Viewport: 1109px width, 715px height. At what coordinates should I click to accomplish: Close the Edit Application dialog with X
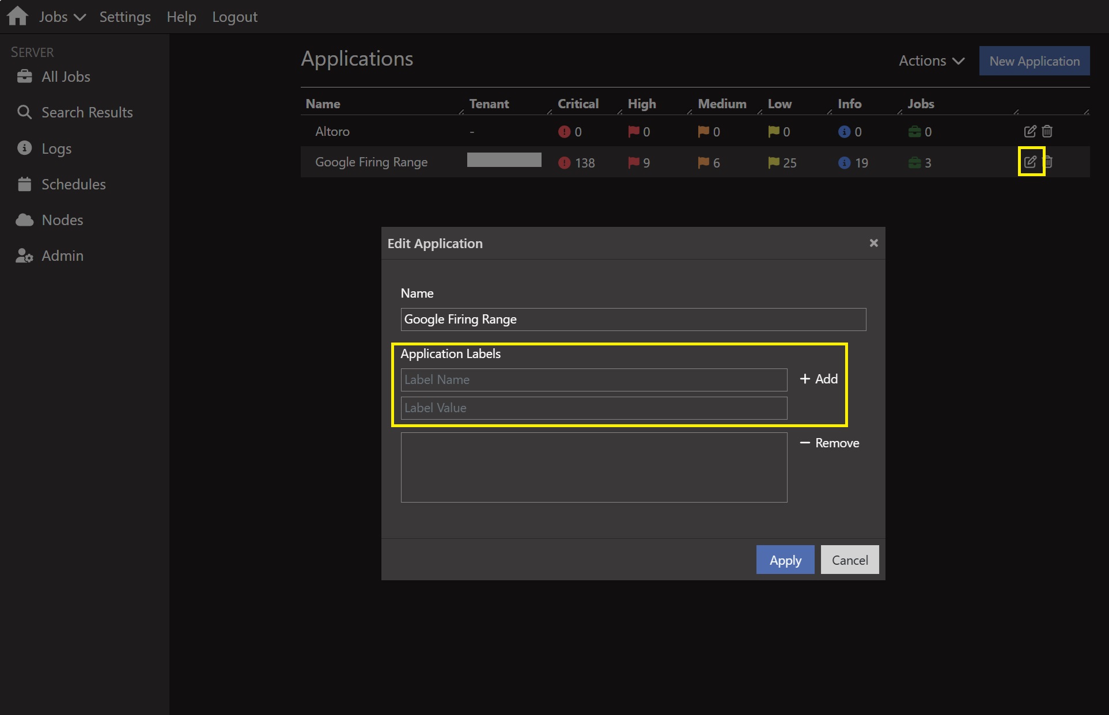(x=873, y=243)
